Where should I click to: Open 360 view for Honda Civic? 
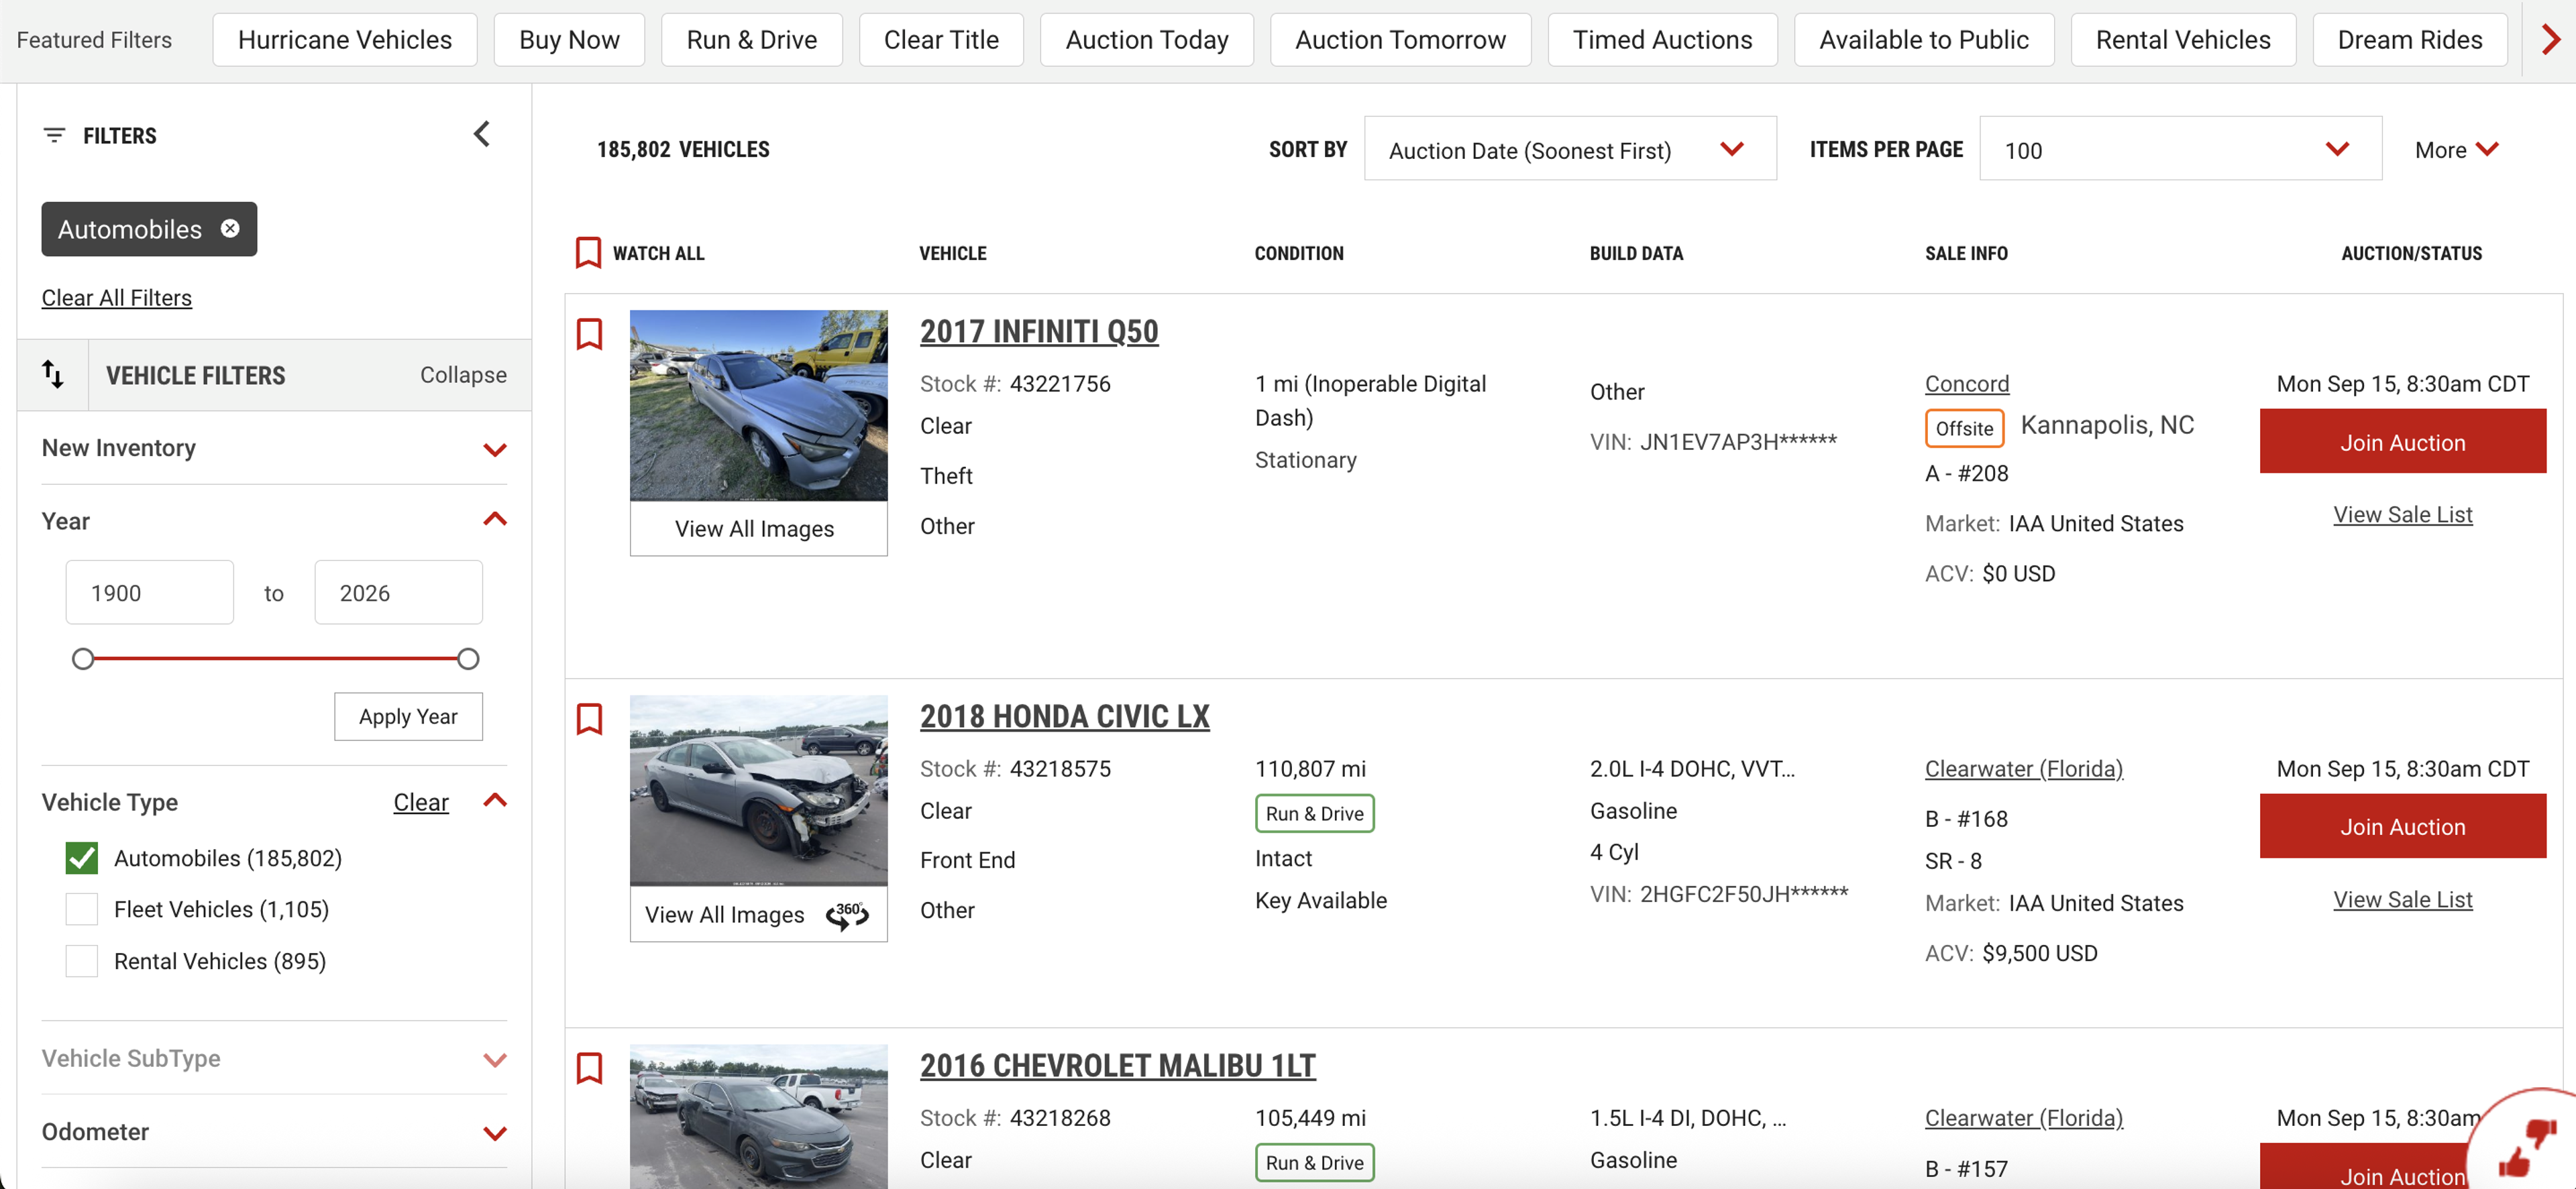(847, 914)
